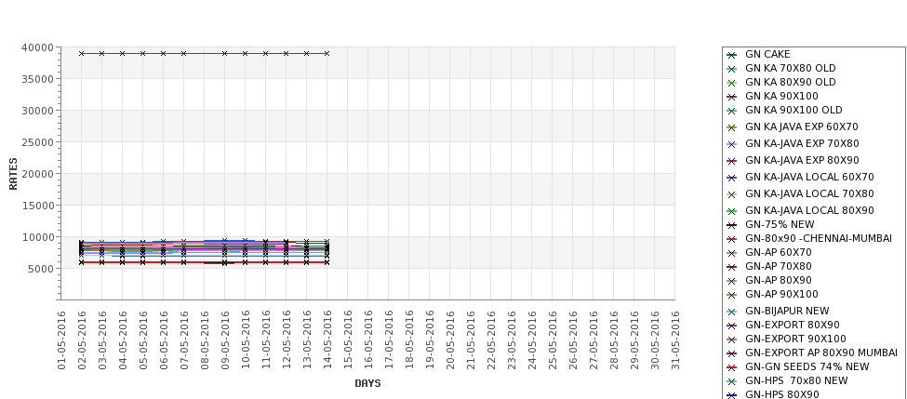Click the 10000 y-axis tick label

37,237
